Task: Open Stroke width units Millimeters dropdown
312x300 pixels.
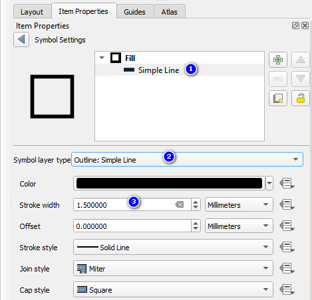Action: (x=239, y=204)
